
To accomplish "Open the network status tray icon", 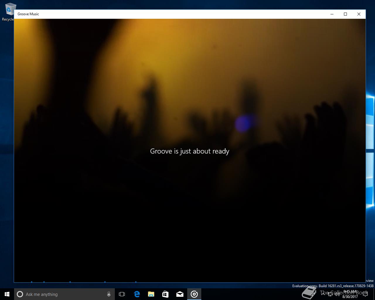I will [330, 294].
